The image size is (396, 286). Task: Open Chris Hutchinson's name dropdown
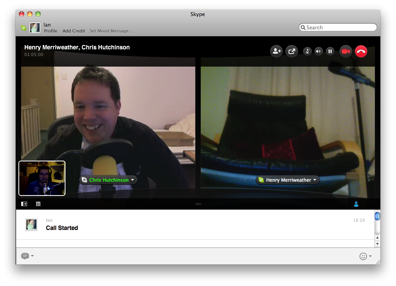tap(133, 180)
